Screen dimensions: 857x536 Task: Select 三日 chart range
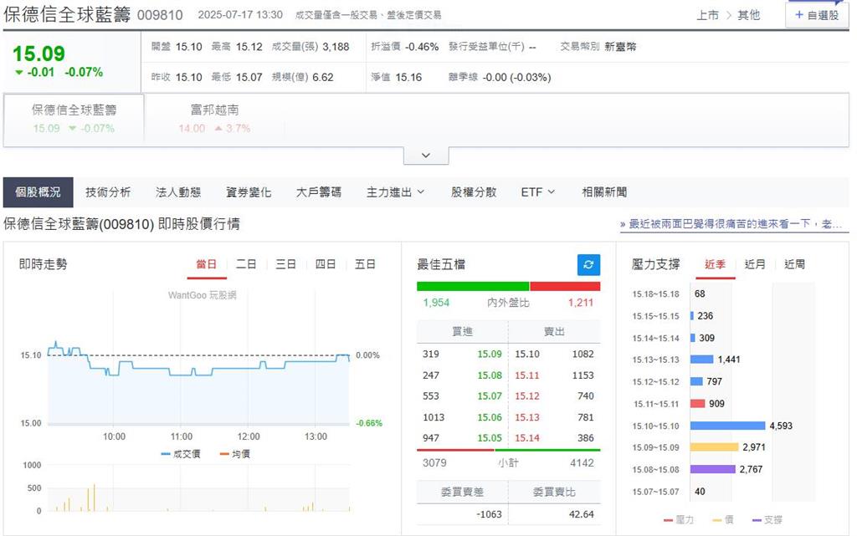[286, 265]
